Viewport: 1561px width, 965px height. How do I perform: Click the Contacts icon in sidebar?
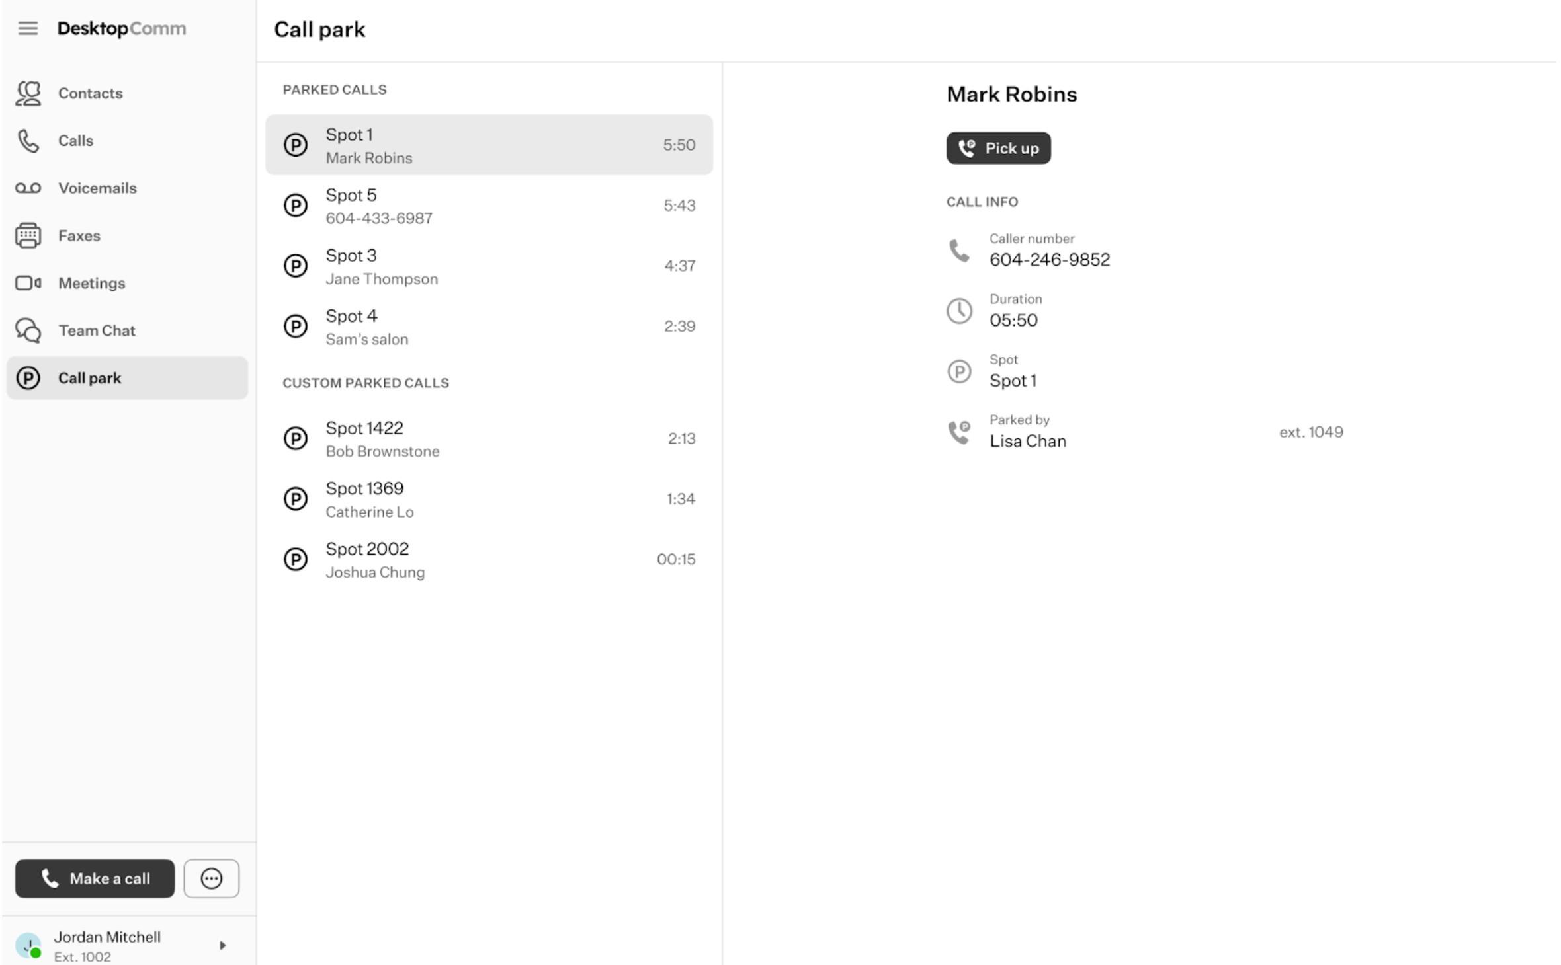point(28,93)
